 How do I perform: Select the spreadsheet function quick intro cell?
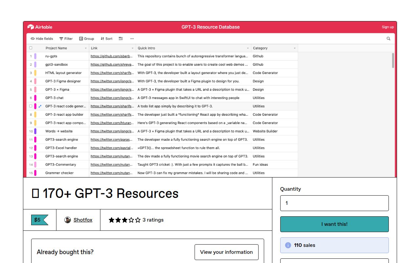point(194,148)
